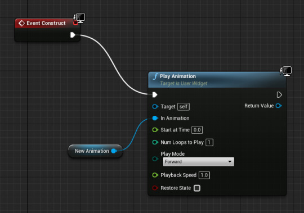Screen dimensions: 304x213
Task: Click the Restore State red pin
Action: pyautogui.click(x=155, y=188)
